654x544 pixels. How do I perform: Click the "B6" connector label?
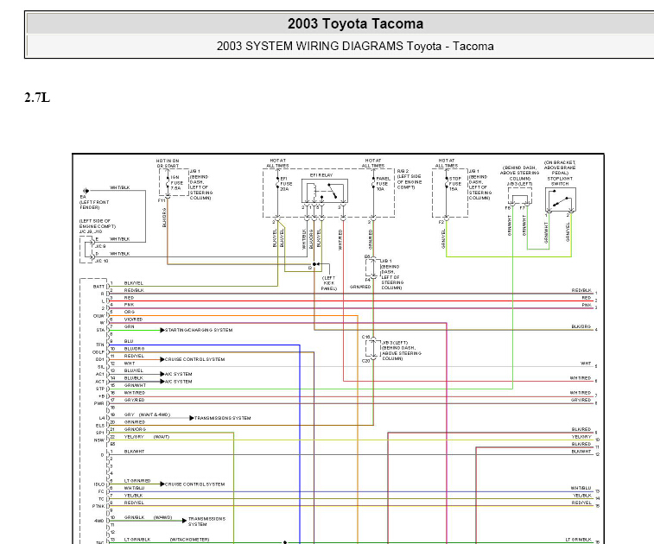[367, 256]
